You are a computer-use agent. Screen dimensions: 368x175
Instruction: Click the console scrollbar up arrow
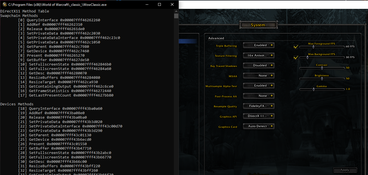point(176,11)
